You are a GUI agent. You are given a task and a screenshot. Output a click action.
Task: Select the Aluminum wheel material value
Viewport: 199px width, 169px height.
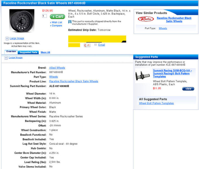[55, 103]
